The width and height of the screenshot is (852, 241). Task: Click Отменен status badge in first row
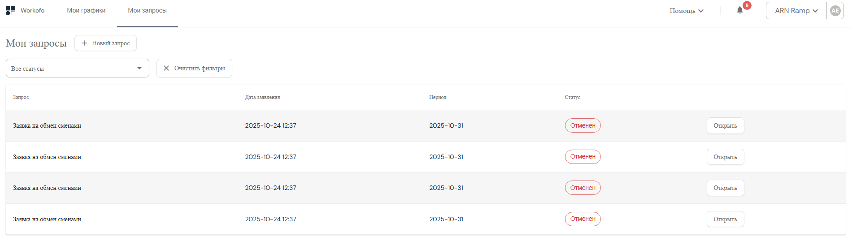click(582, 126)
